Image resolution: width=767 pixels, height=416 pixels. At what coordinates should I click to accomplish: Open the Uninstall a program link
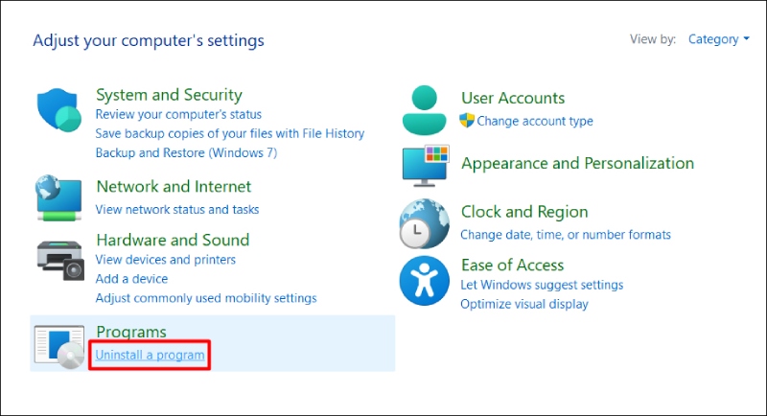click(150, 356)
